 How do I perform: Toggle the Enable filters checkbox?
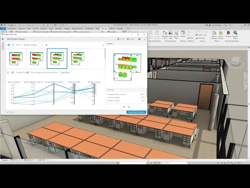pos(28,73)
